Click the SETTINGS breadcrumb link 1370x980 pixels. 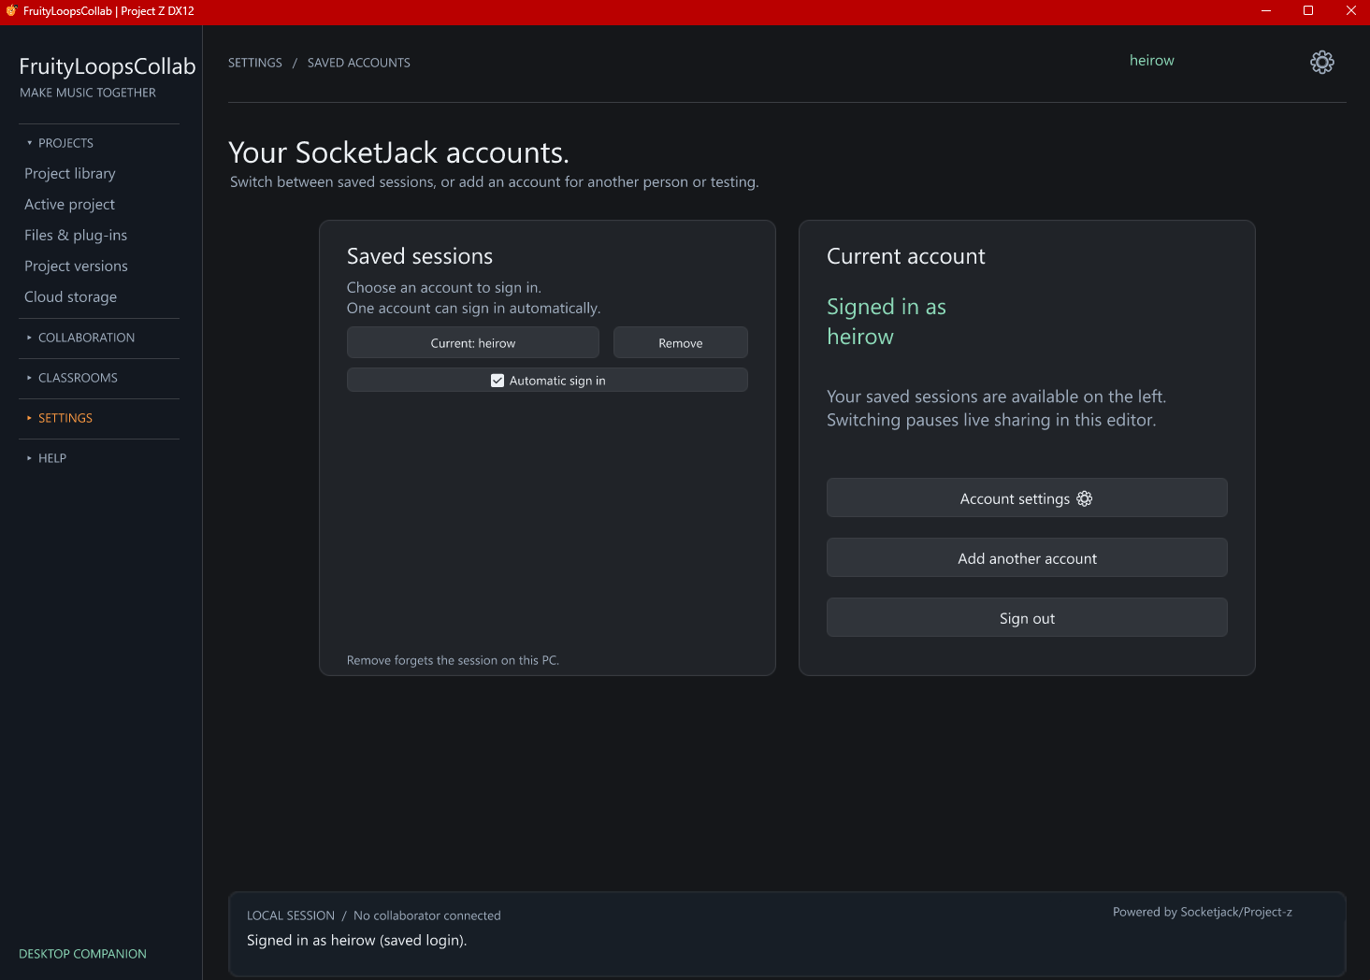pos(255,63)
